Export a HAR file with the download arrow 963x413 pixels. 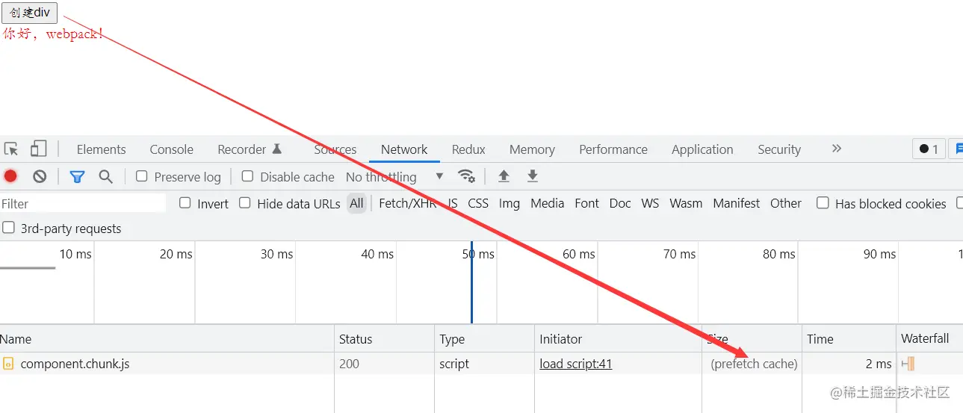click(532, 176)
